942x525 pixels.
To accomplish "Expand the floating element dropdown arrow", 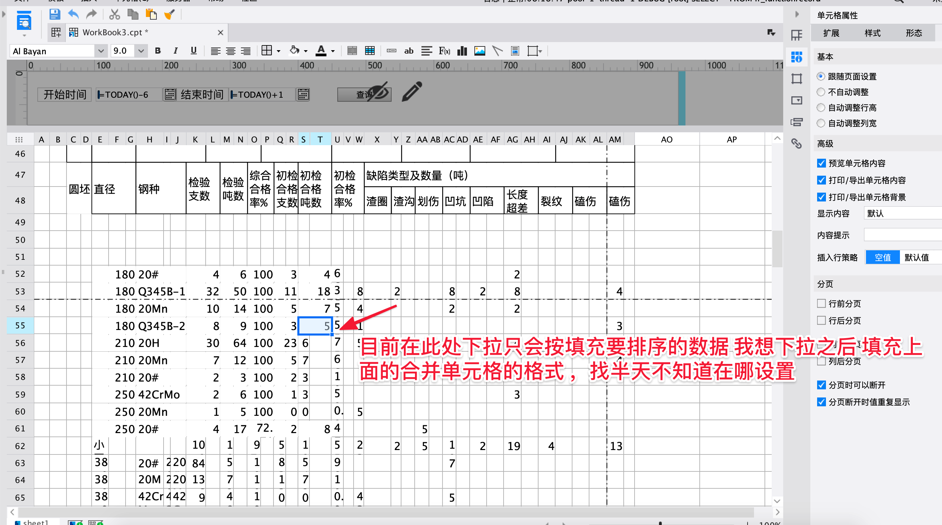I will [x=541, y=51].
